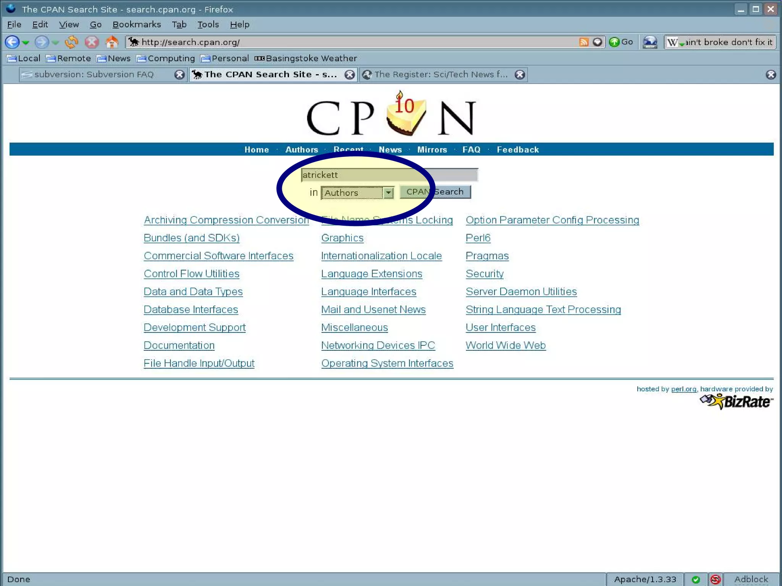Image resolution: width=782 pixels, height=586 pixels.
Task: Open the Wikipedia search engine selector
Action: pos(674,42)
